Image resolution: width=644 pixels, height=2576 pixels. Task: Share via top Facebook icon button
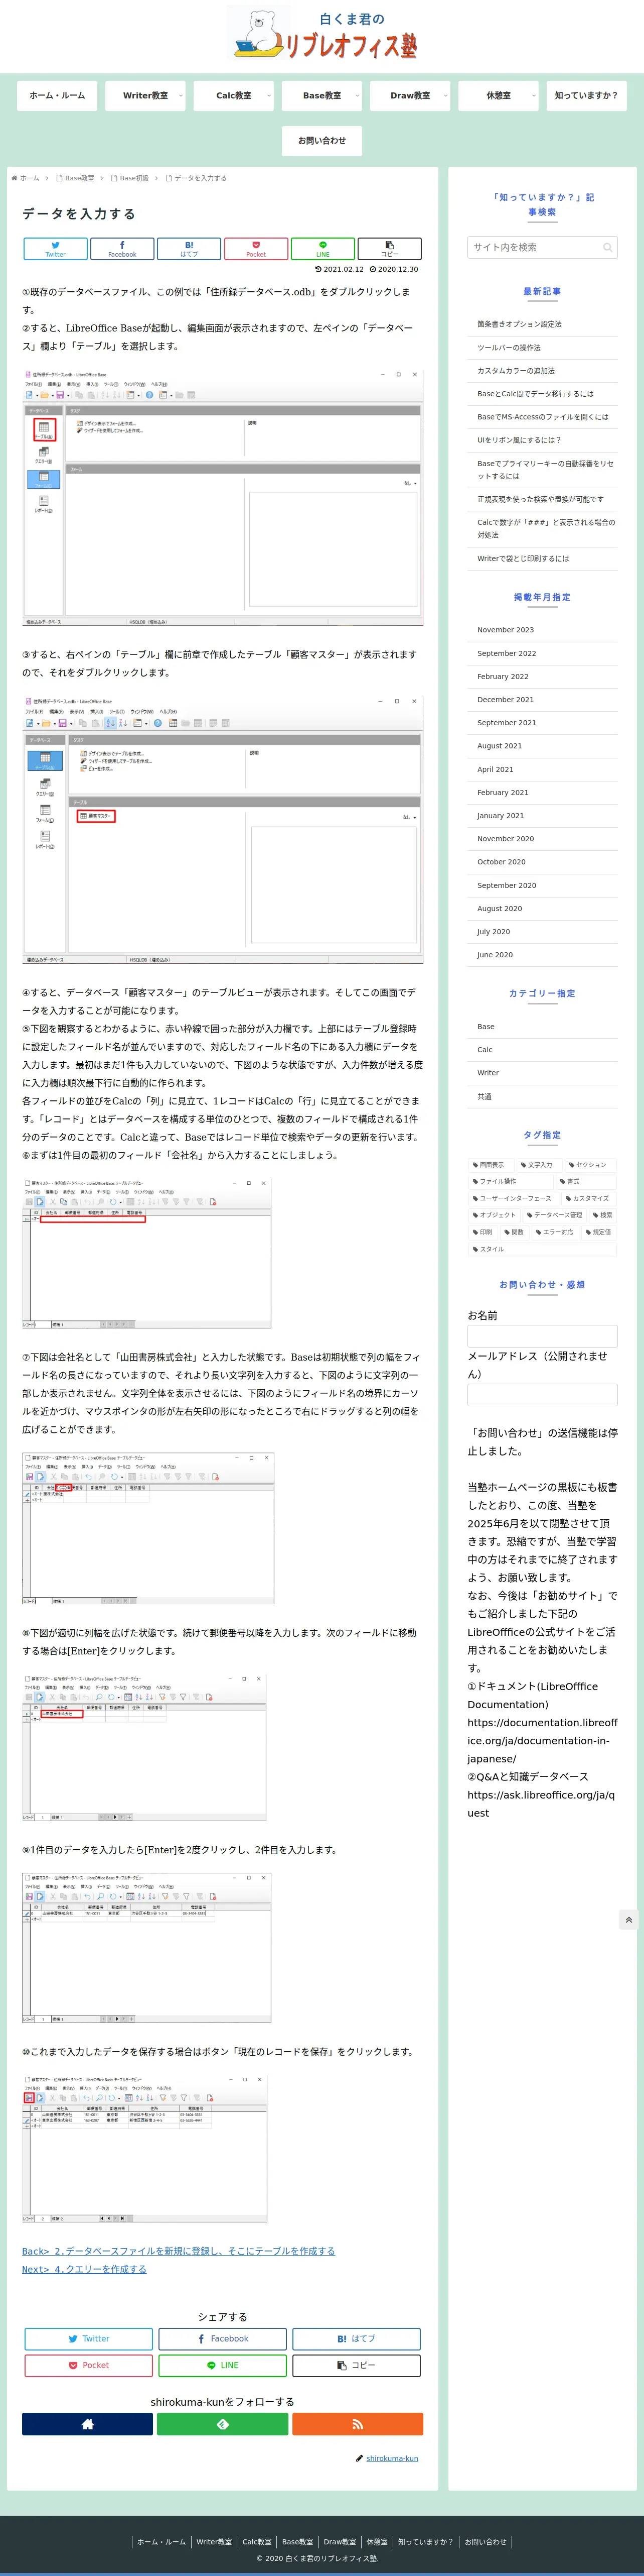tap(122, 249)
